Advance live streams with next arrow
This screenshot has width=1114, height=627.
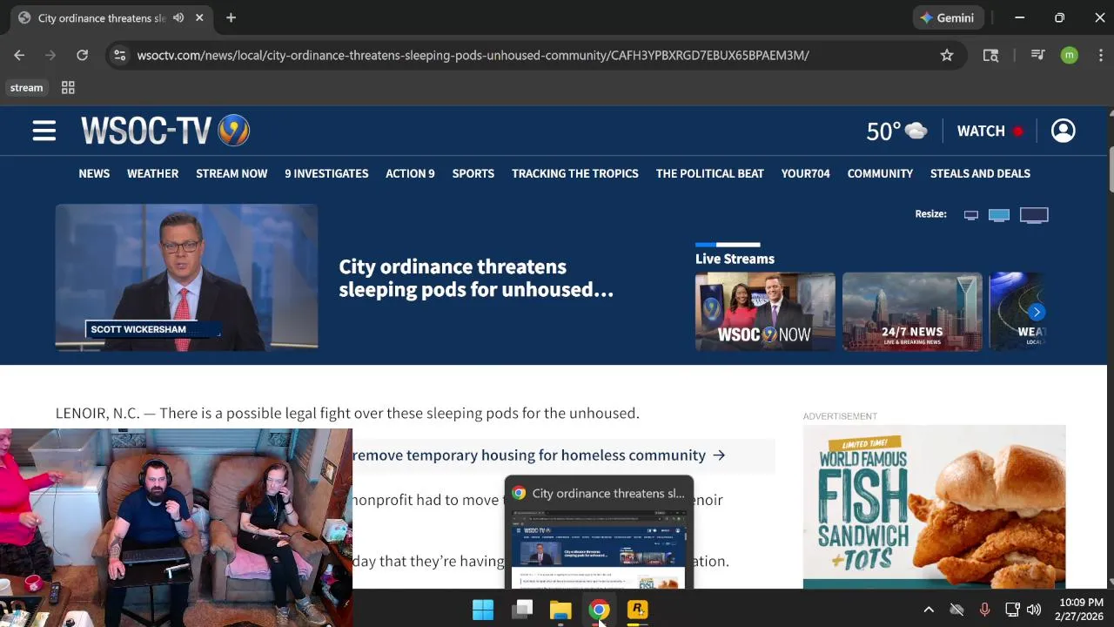[x=1036, y=312]
